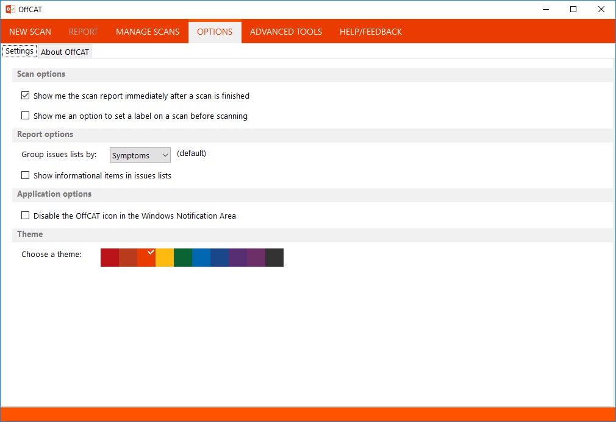The height and width of the screenshot is (422, 616).
Task: Select Symptoms in the grouping combo box
Action: [140, 155]
